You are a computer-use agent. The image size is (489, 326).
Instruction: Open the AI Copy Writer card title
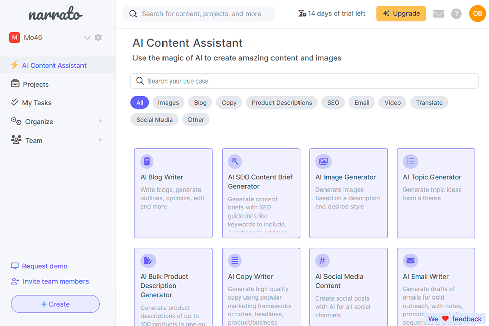pos(251,276)
